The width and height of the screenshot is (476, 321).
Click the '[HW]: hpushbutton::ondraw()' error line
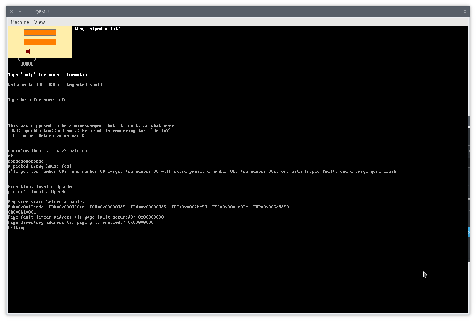tap(90, 130)
